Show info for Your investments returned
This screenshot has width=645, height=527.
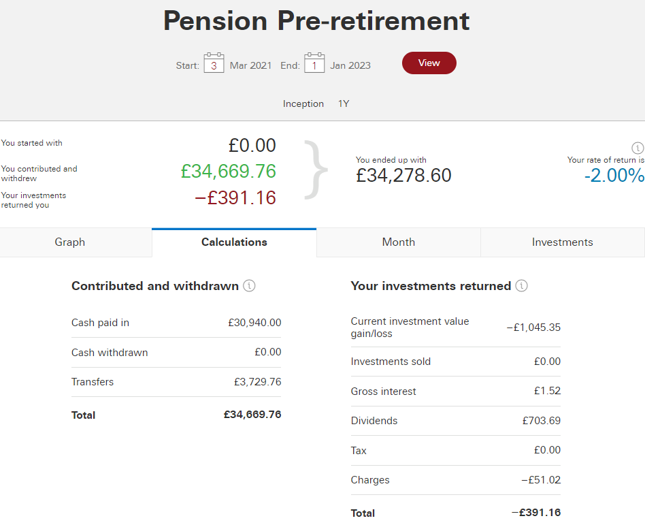tap(522, 285)
